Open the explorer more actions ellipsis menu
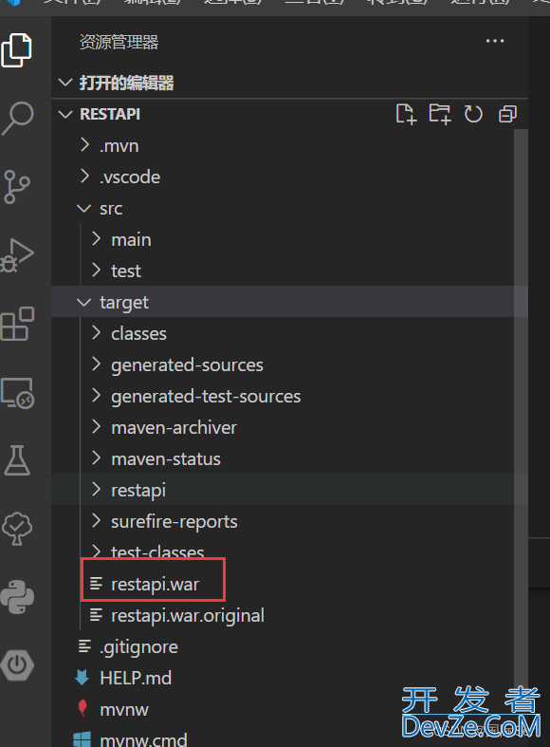The height and width of the screenshot is (747, 550). click(x=495, y=42)
